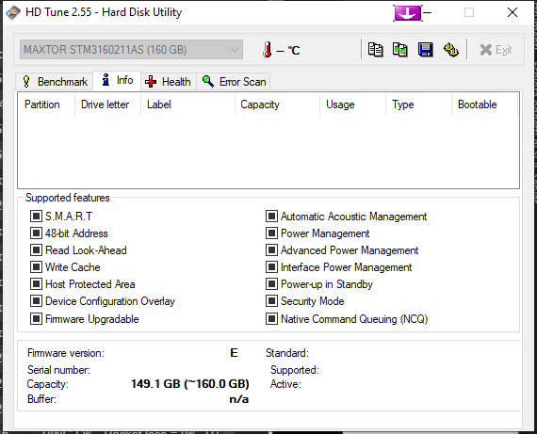Toggle the Interface Power Management checkbox
Screen dimensions: 537x434
coord(271,267)
